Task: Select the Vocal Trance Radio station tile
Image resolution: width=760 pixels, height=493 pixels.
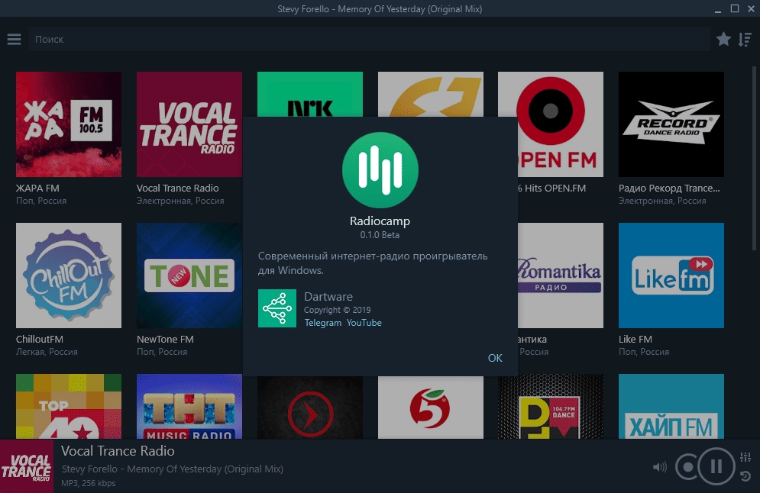Action: pos(189,124)
